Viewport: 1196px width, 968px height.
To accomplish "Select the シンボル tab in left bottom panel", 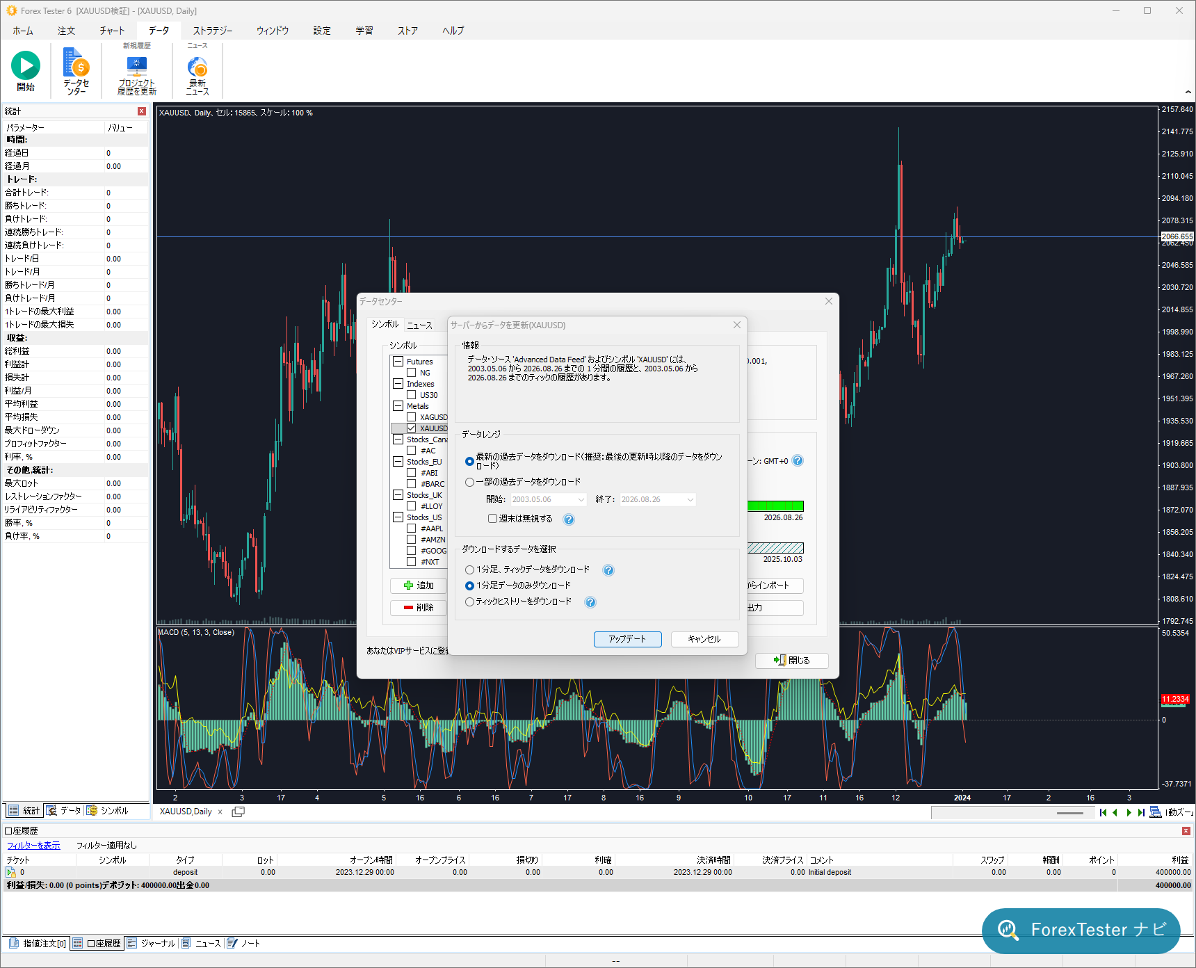I will click(108, 811).
